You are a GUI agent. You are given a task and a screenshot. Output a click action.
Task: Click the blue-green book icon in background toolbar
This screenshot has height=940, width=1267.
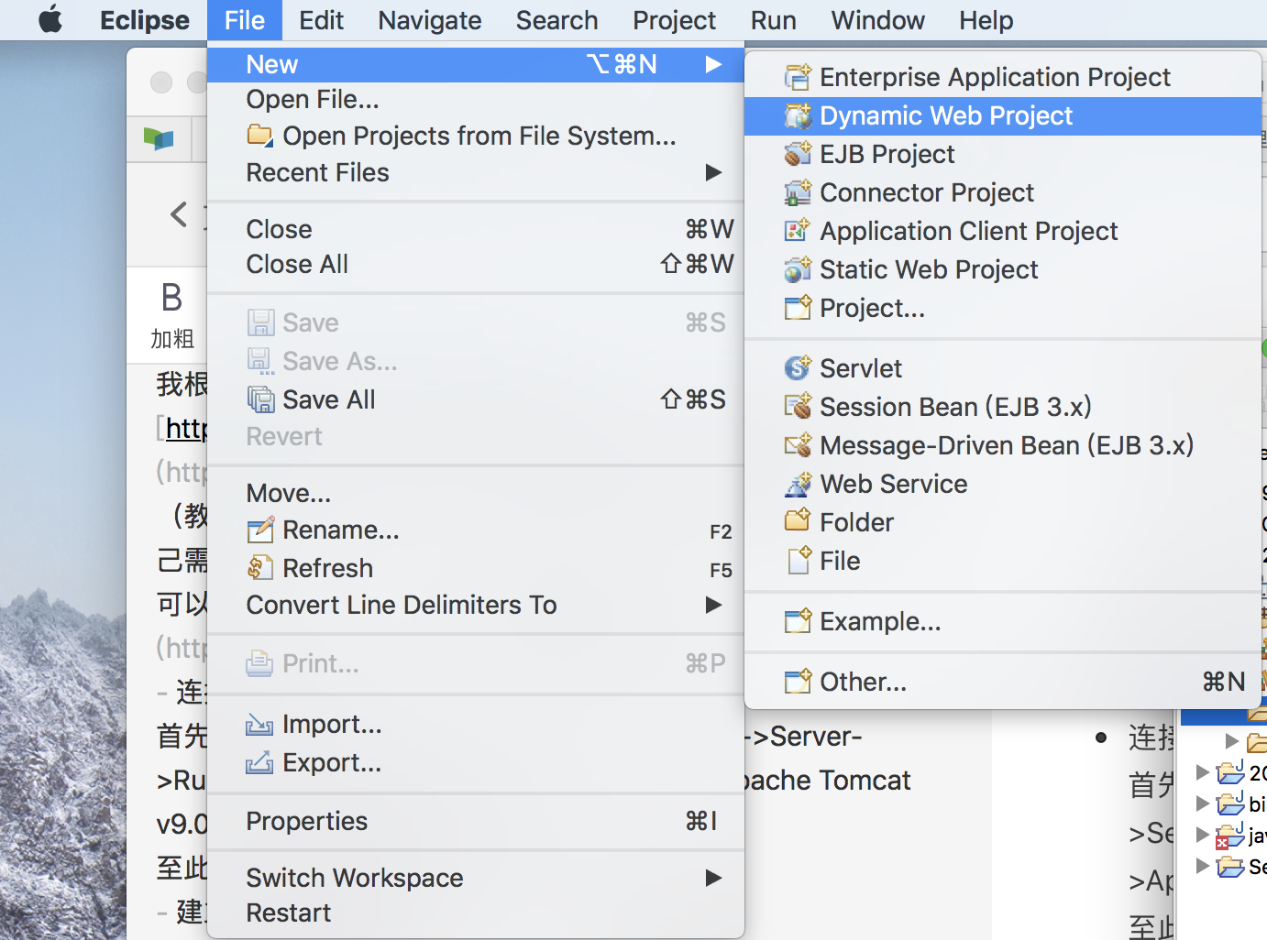159,139
